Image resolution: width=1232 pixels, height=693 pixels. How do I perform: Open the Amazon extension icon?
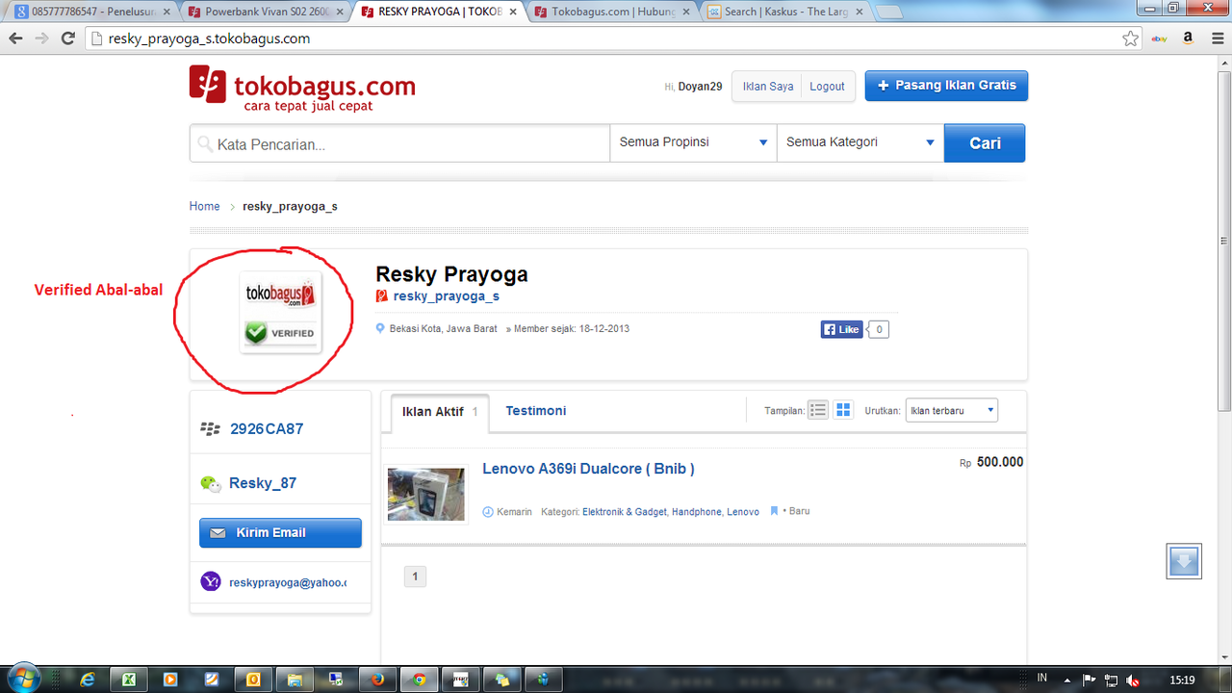pos(1189,38)
